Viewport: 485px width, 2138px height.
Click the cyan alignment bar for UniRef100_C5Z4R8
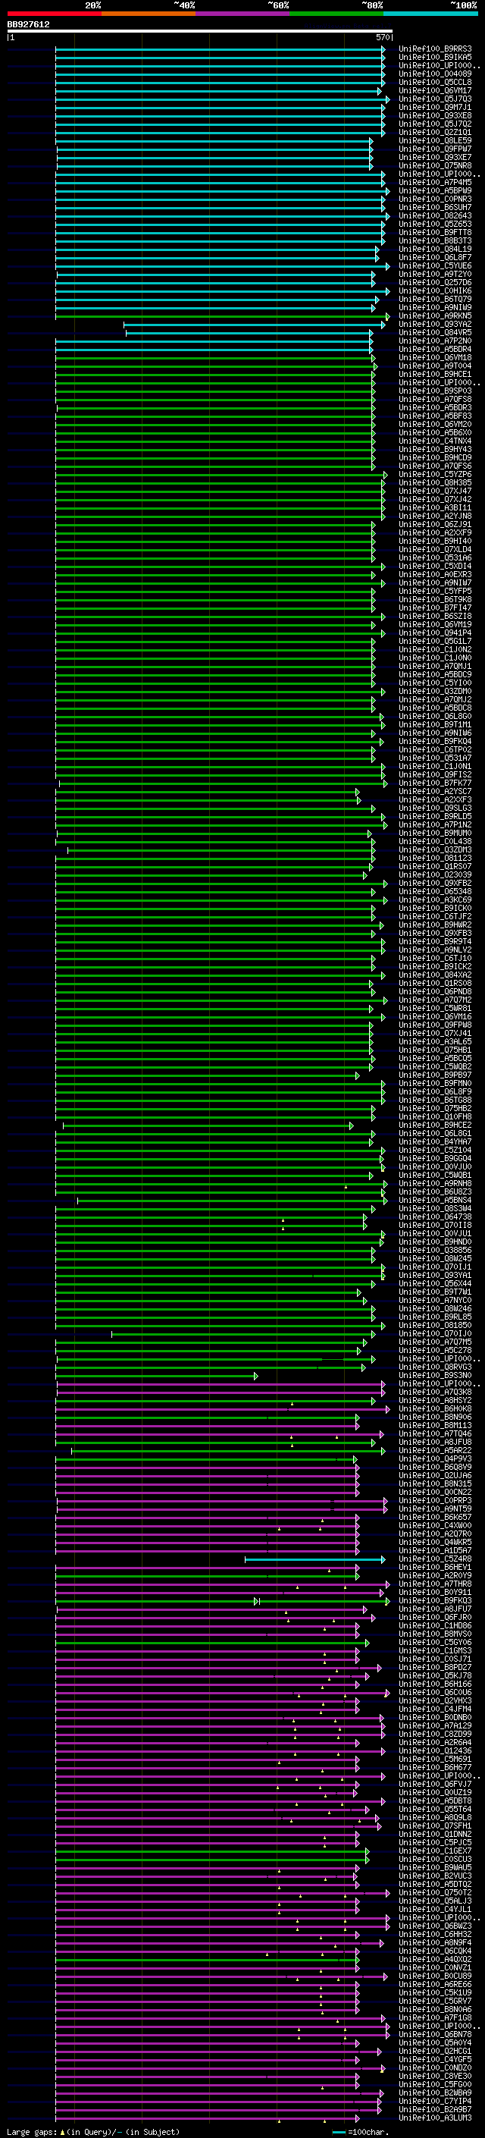coord(315,1559)
